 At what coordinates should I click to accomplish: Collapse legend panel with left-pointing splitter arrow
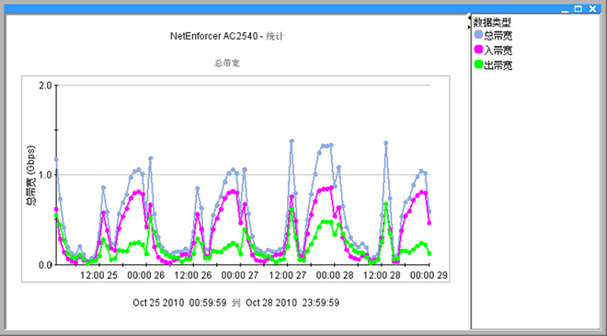tap(469, 17)
